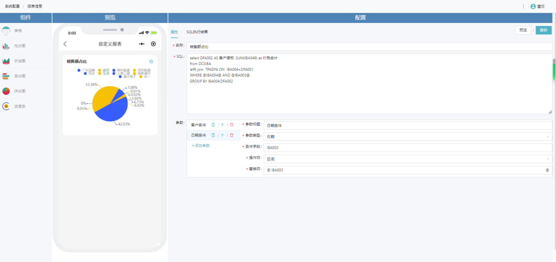Click the +添加参数 link

(x=200, y=146)
